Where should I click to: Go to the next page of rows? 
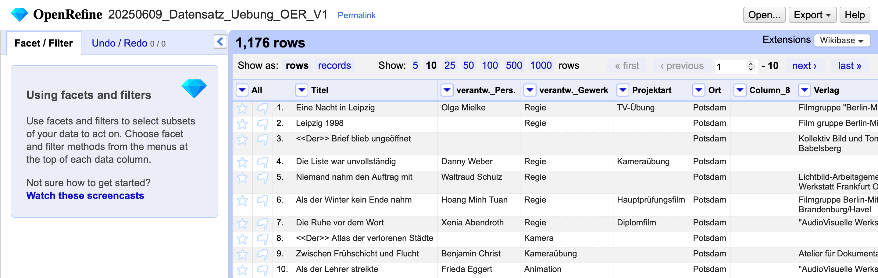(x=804, y=66)
